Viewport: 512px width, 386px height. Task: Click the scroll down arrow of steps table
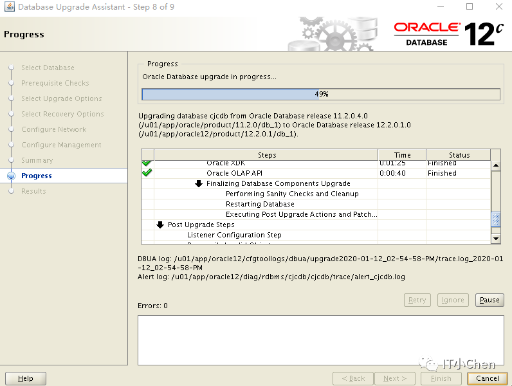tap(496, 239)
